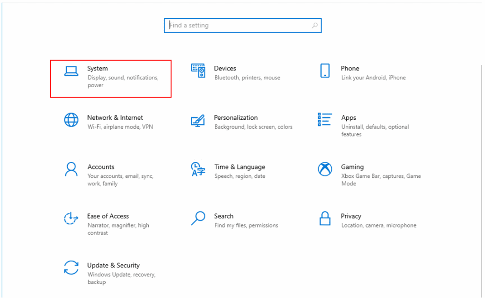Select the Phone handset icon
The height and width of the screenshot is (298, 485).
point(325,70)
